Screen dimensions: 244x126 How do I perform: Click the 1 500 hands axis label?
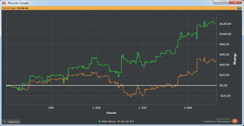(x=143, y=108)
